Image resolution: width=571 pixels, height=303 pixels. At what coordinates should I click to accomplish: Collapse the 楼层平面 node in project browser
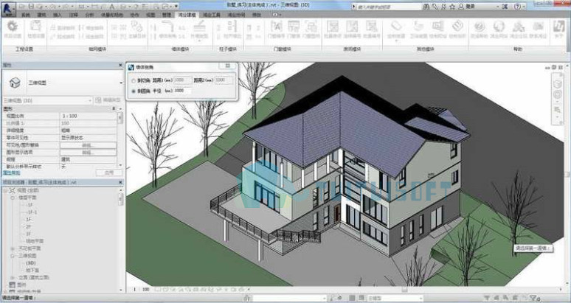tap(12, 198)
